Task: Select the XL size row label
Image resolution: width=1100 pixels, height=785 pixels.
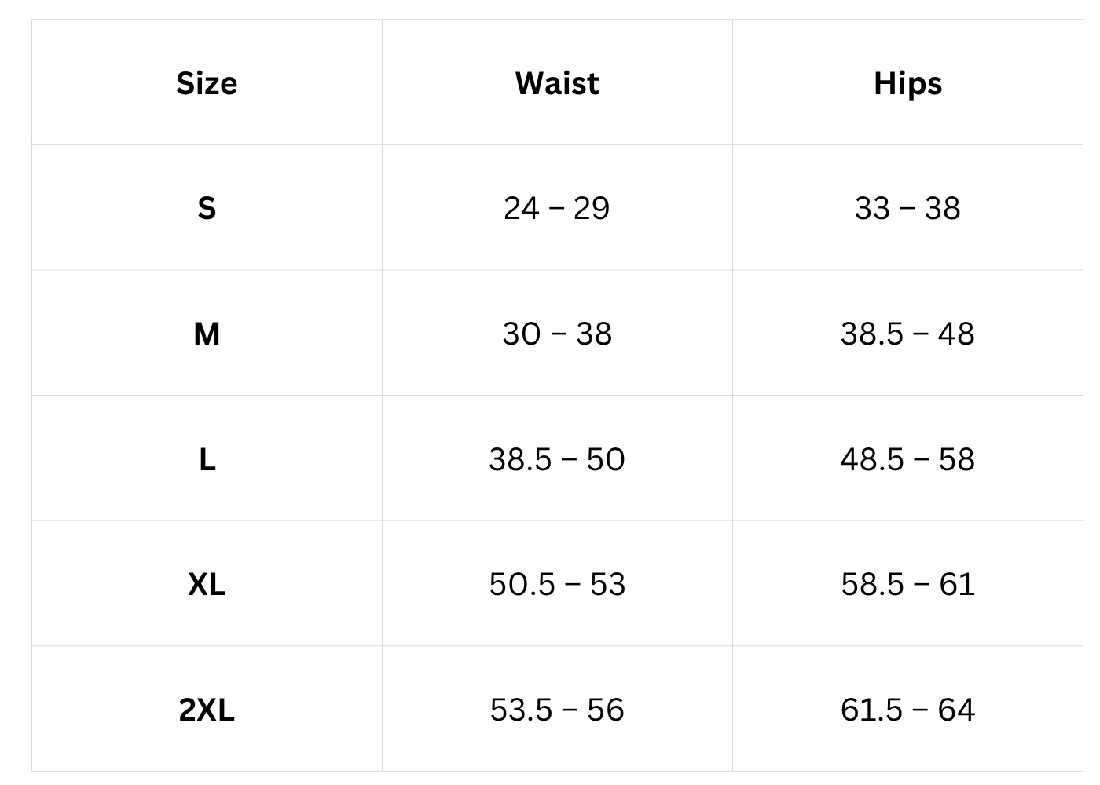Action: [207, 584]
